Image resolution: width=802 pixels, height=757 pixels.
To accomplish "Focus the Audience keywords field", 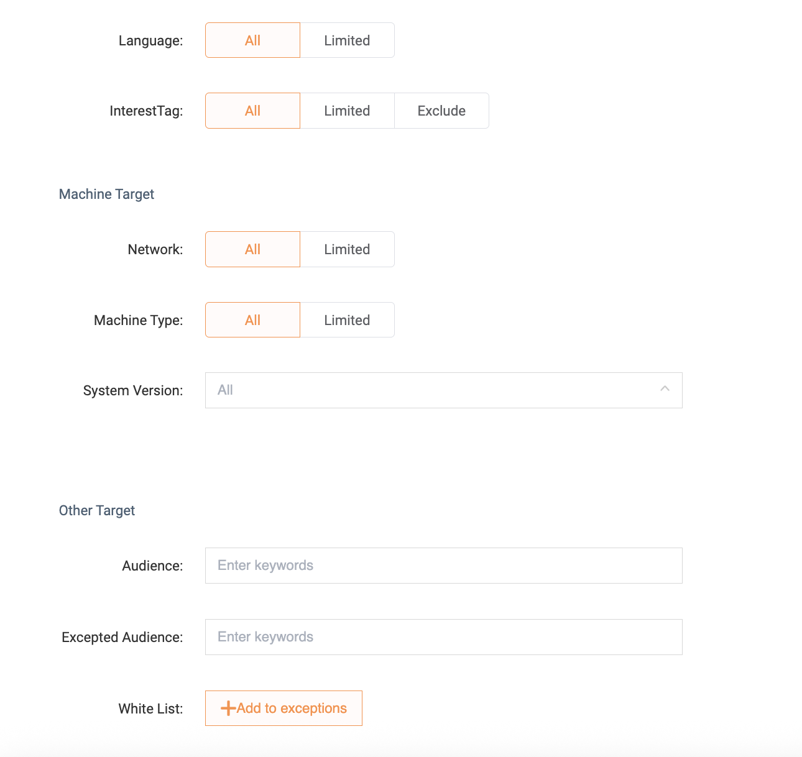I will point(443,566).
